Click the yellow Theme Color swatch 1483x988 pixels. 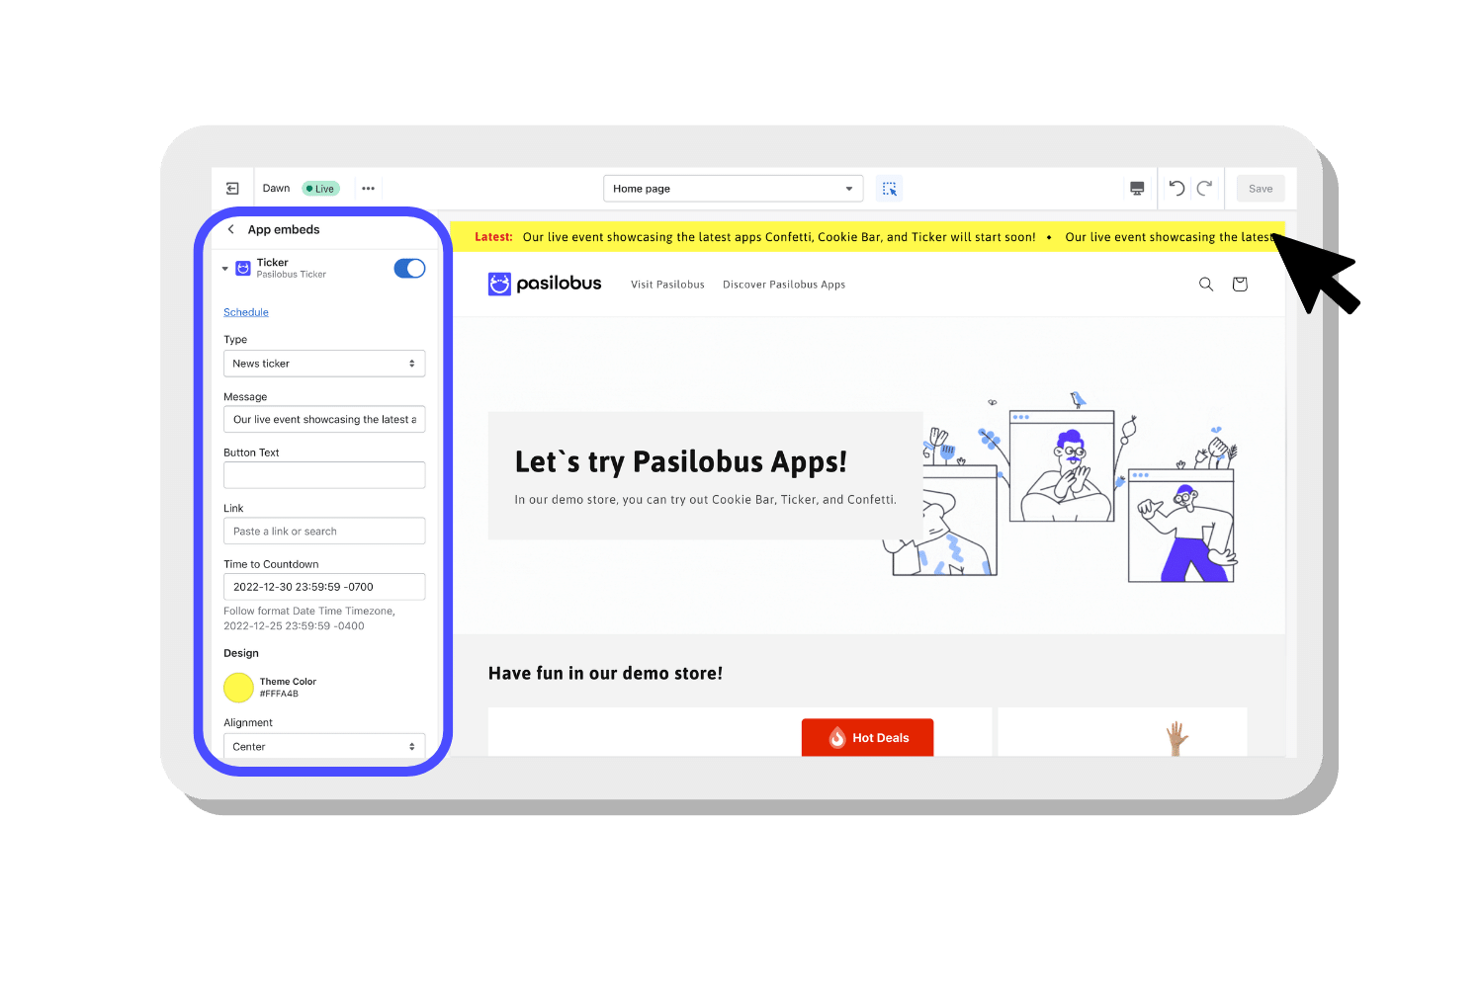[x=238, y=688]
